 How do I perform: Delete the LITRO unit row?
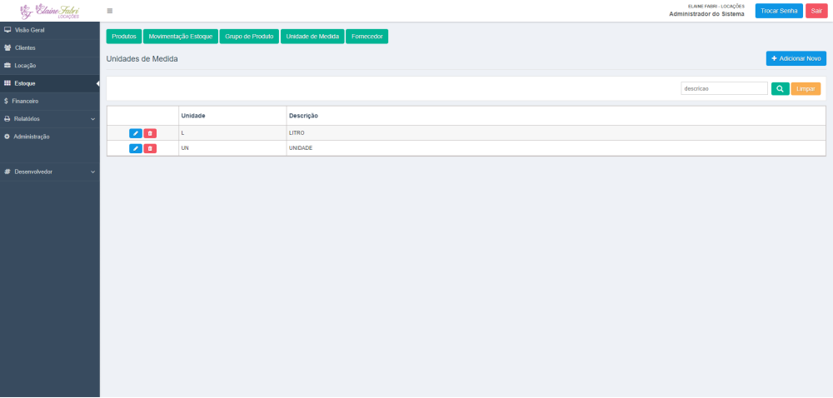pyautogui.click(x=150, y=133)
